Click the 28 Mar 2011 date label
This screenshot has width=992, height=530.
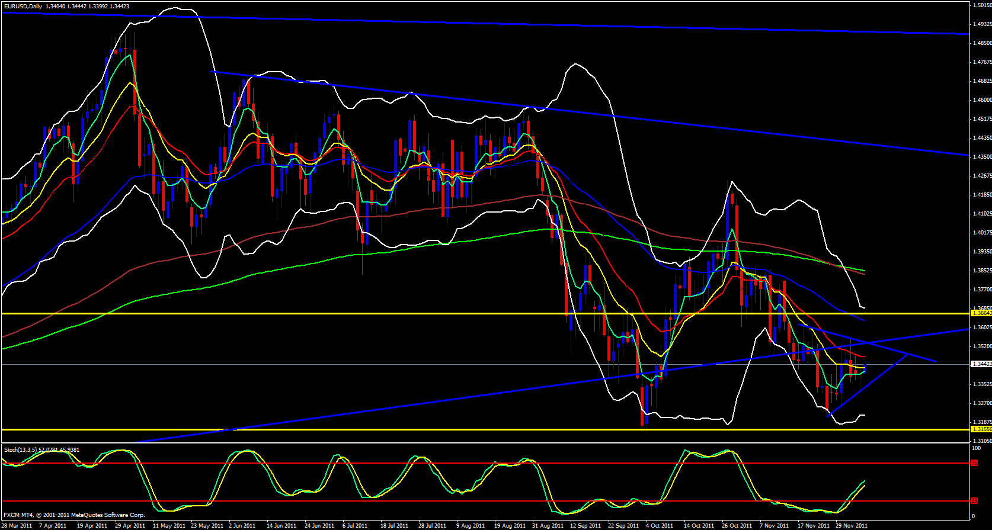pyautogui.click(x=16, y=526)
